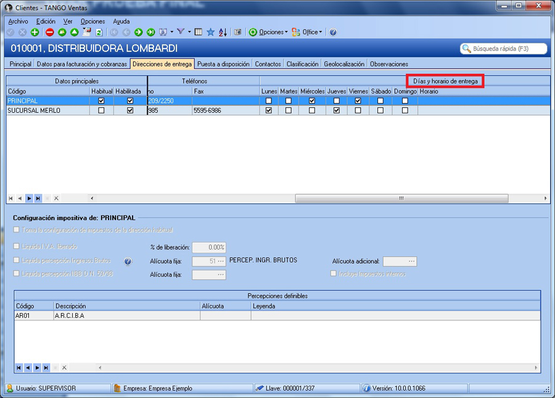Switch to Datos para facturación y cobranzas tab

tap(82, 64)
